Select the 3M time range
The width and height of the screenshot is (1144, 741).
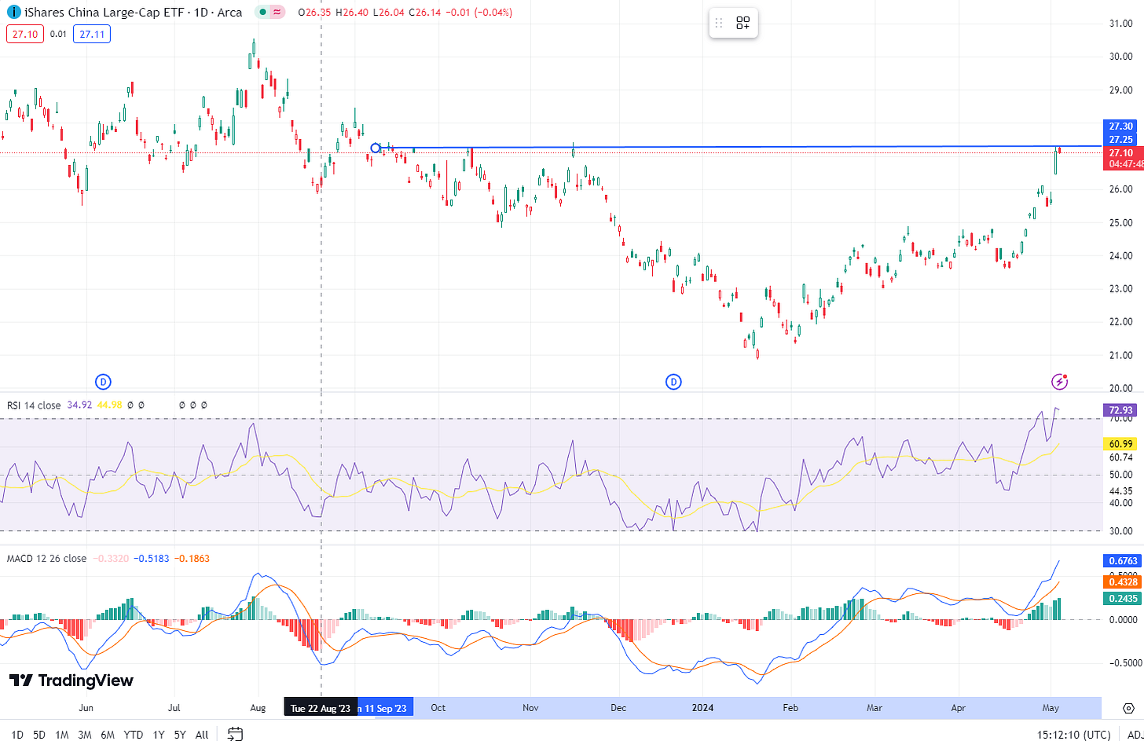point(85,735)
